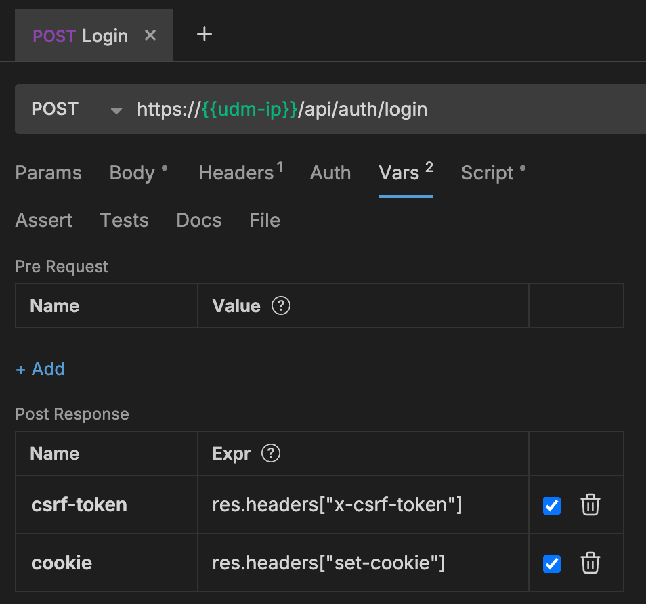Switch to the Params tab

tap(48, 173)
